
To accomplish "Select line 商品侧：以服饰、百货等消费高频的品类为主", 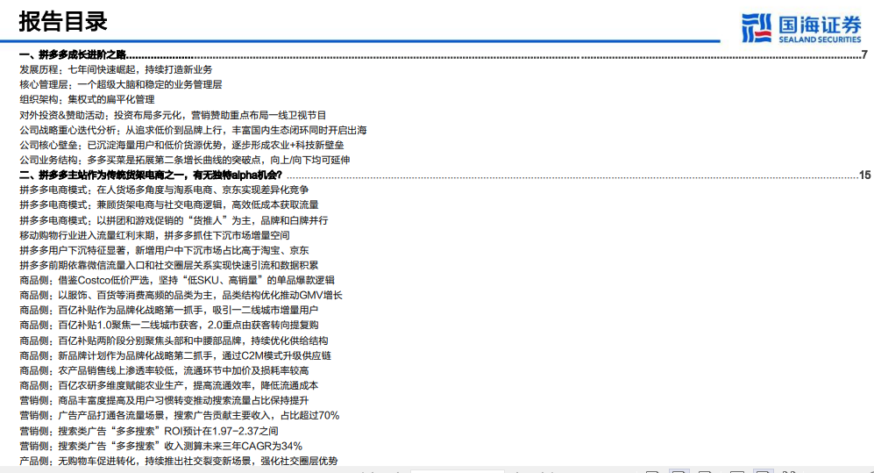I will pos(181,295).
